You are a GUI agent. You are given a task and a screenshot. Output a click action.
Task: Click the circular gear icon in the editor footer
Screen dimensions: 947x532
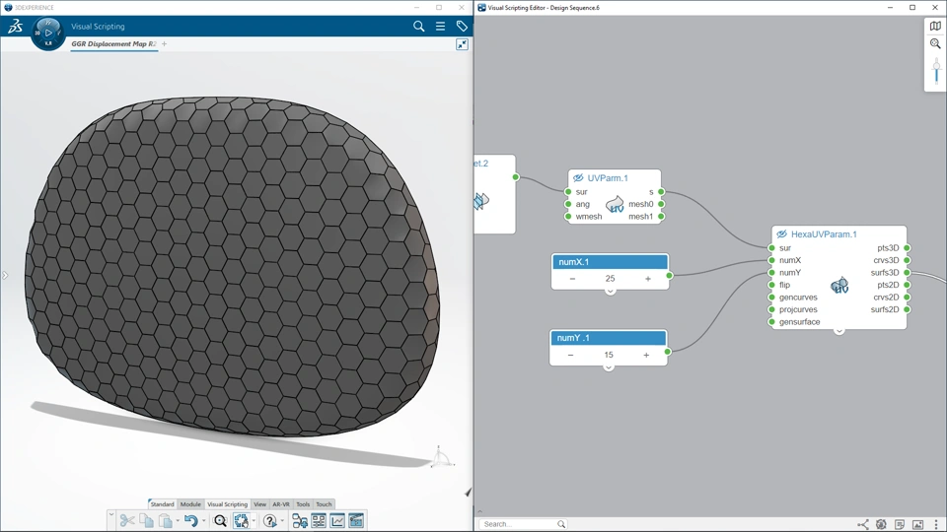(881, 524)
